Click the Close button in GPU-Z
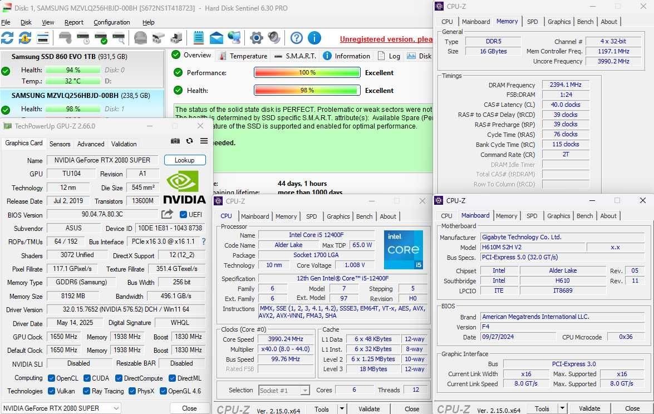The height and width of the screenshot is (414, 654). click(189, 408)
